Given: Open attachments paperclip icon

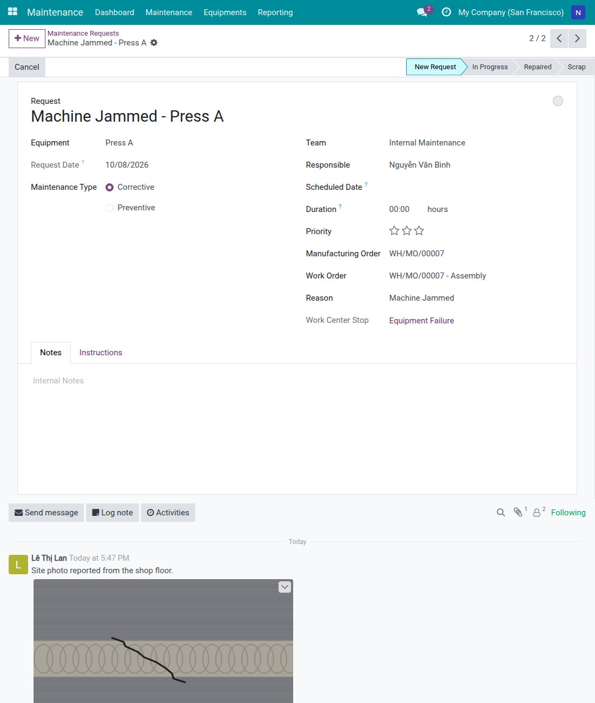Looking at the screenshot, I should [518, 512].
